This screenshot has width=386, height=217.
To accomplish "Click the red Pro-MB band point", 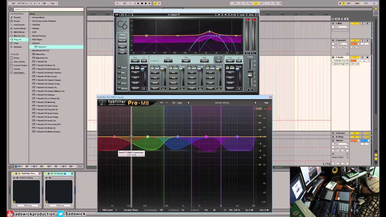I will point(114,137).
